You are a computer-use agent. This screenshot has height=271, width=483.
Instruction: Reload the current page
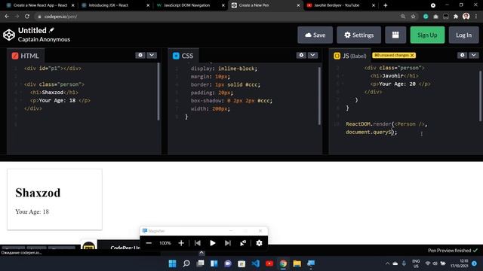tap(27, 17)
